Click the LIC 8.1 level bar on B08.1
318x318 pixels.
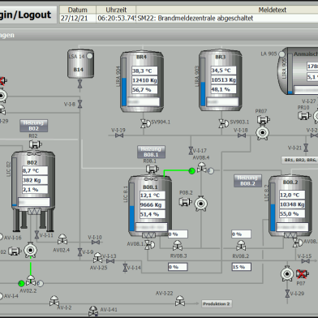pyautogui.click(x=132, y=207)
